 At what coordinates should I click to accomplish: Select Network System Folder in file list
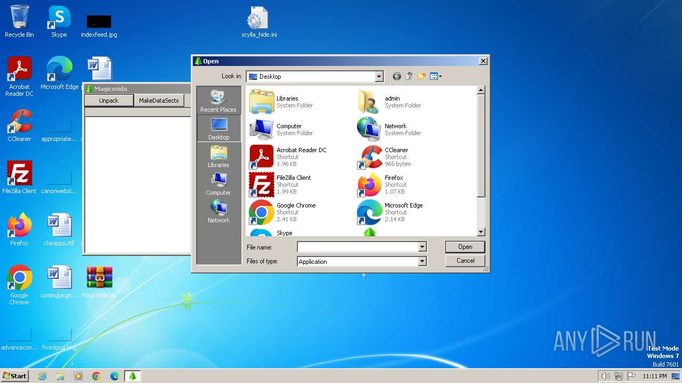coord(389,129)
